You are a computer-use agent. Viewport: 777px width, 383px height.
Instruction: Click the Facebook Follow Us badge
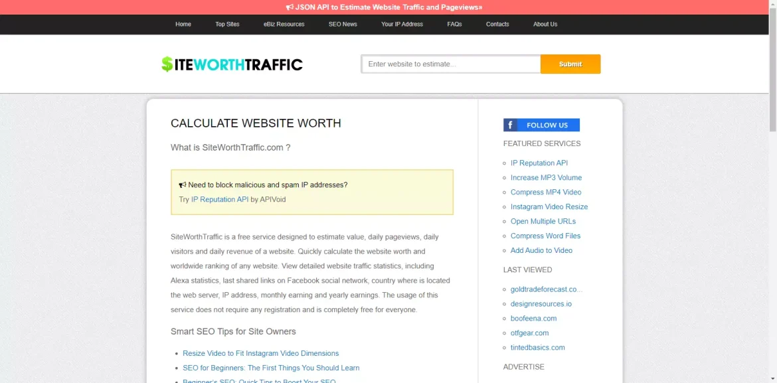541,125
